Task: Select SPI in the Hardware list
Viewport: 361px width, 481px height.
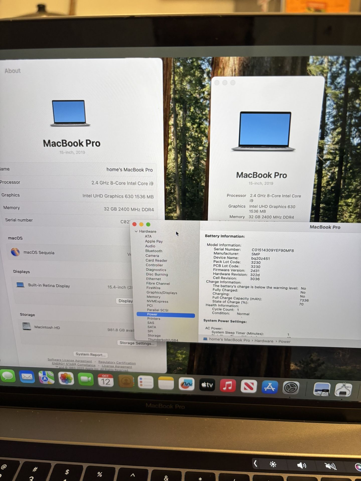Action: tap(150, 331)
